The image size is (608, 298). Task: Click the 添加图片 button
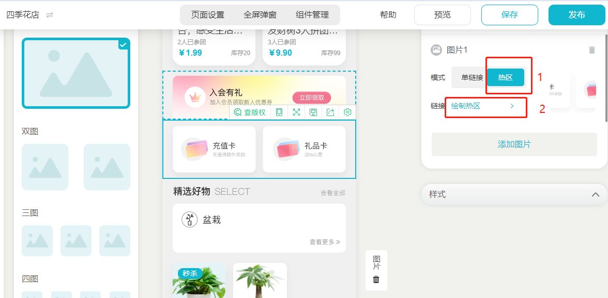[x=514, y=144]
